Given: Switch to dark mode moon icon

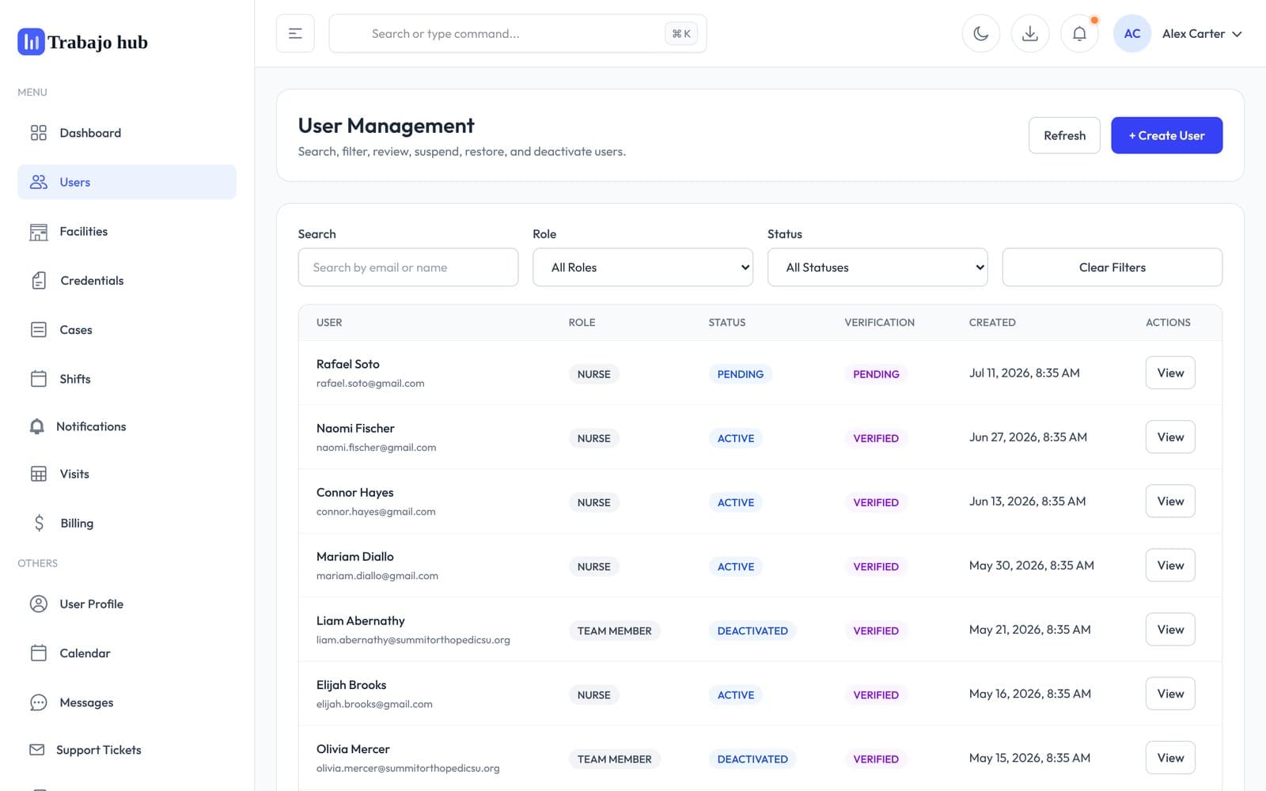Looking at the screenshot, I should click(x=980, y=33).
